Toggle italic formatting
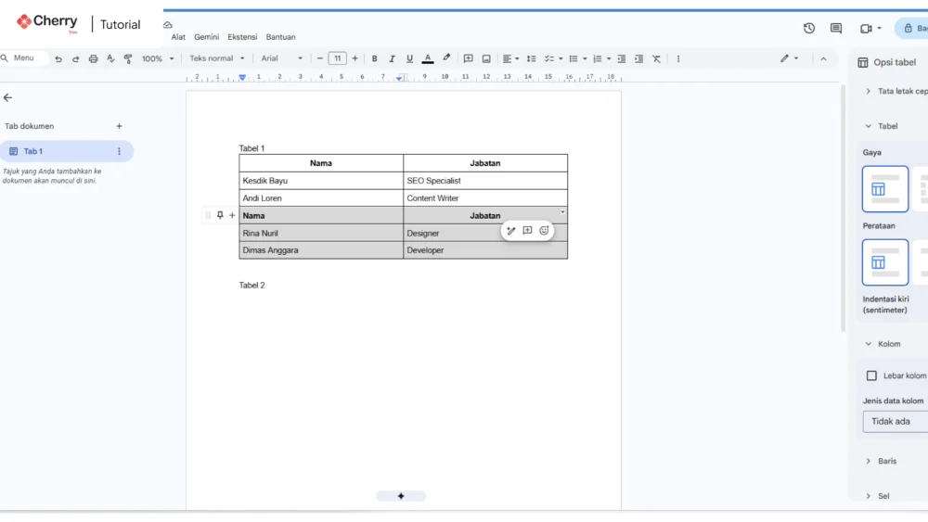This screenshot has width=928, height=522. tap(392, 58)
